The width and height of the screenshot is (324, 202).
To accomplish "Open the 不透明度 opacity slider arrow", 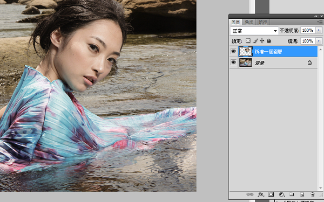I will 319,30.
